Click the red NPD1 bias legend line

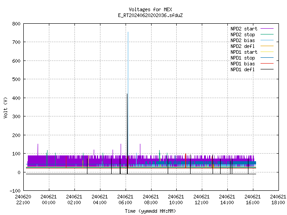coord(267,64)
